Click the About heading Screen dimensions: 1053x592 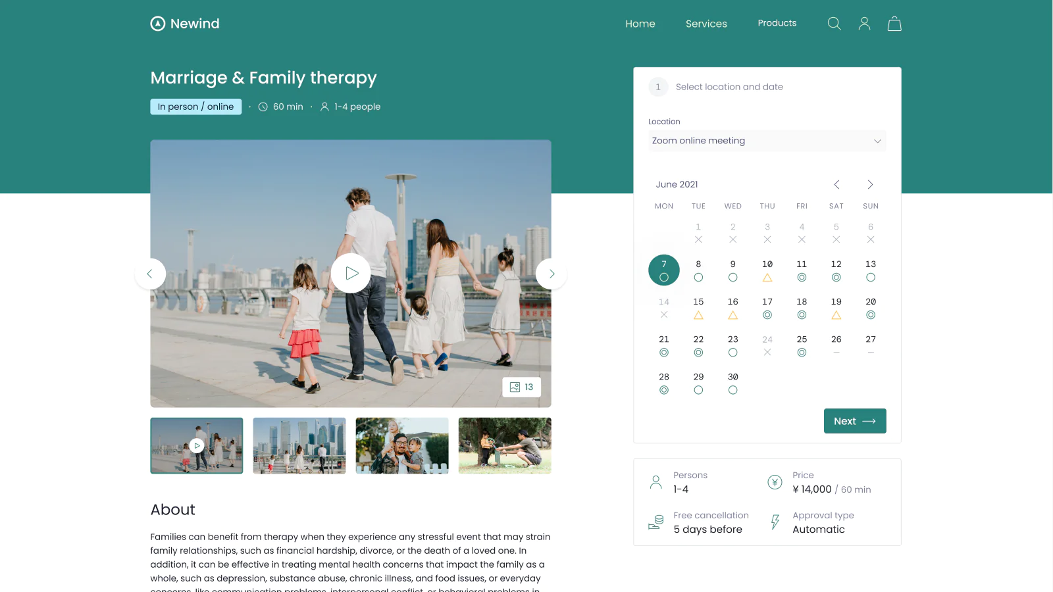172,510
